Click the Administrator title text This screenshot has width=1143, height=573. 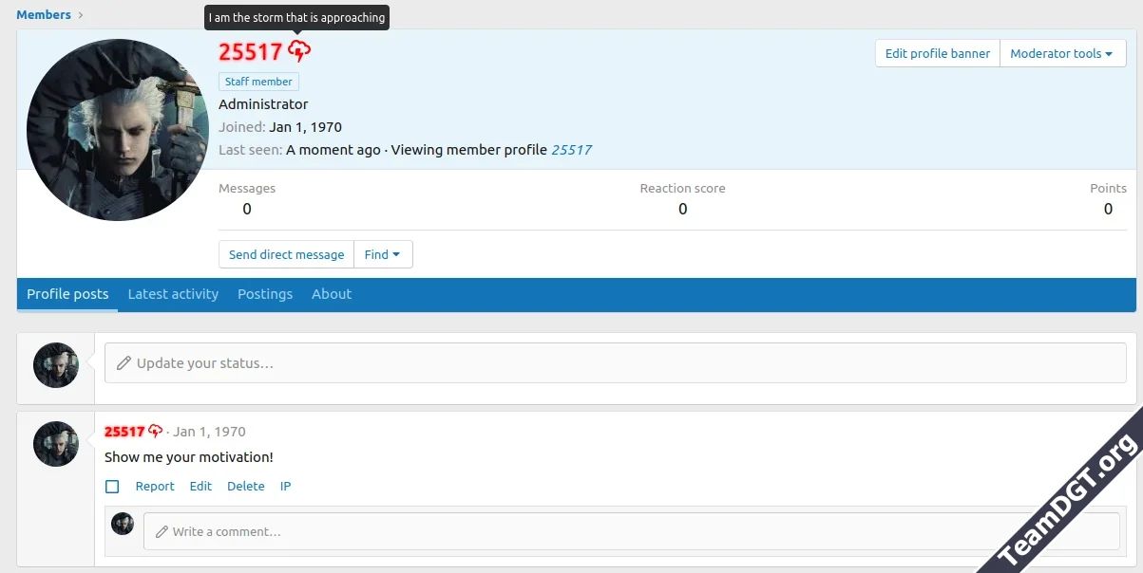pos(263,104)
